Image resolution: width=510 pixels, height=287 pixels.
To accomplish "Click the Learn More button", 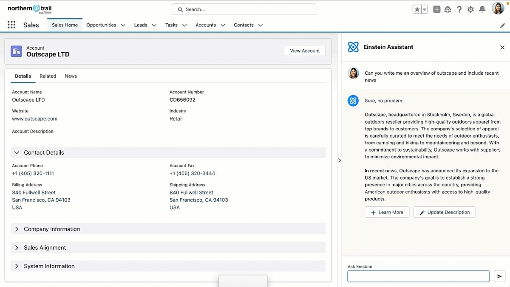I will (387, 212).
